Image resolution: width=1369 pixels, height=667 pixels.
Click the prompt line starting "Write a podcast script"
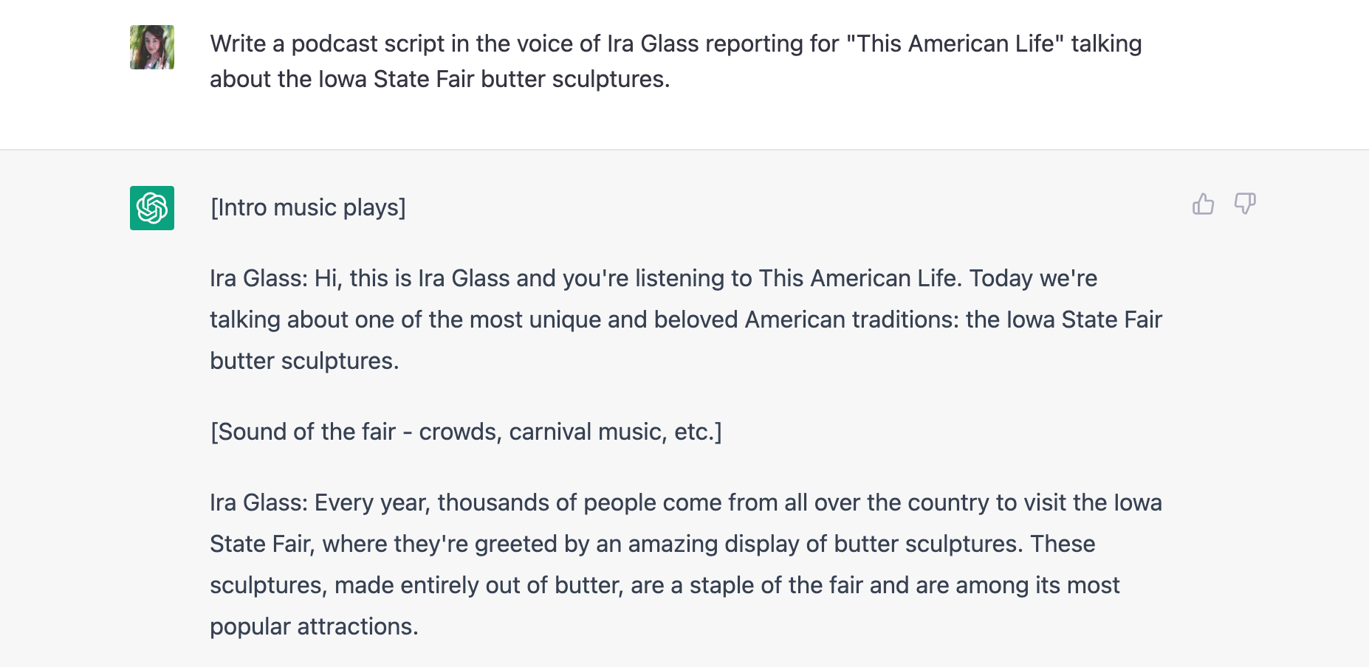coord(675,44)
